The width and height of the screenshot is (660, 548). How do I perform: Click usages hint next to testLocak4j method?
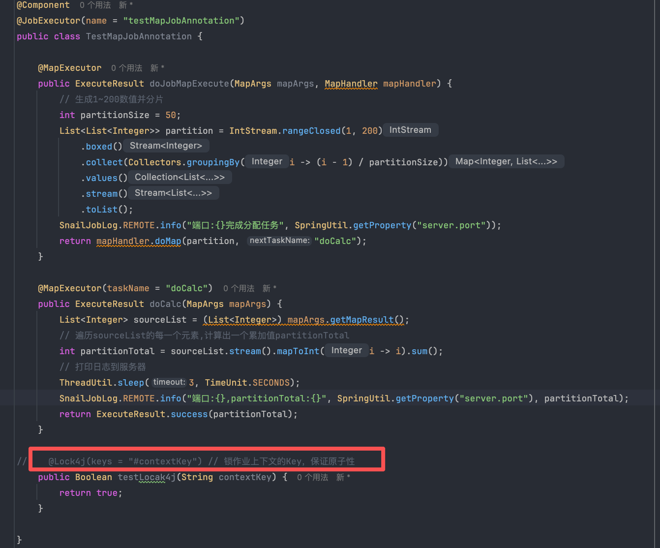point(312,477)
